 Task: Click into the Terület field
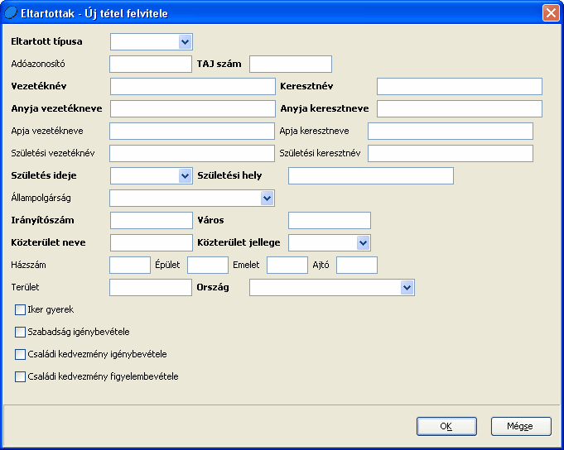click(x=151, y=288)
